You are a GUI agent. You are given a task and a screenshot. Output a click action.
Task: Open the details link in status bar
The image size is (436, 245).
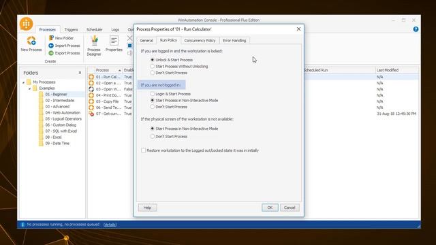[110, 225]
